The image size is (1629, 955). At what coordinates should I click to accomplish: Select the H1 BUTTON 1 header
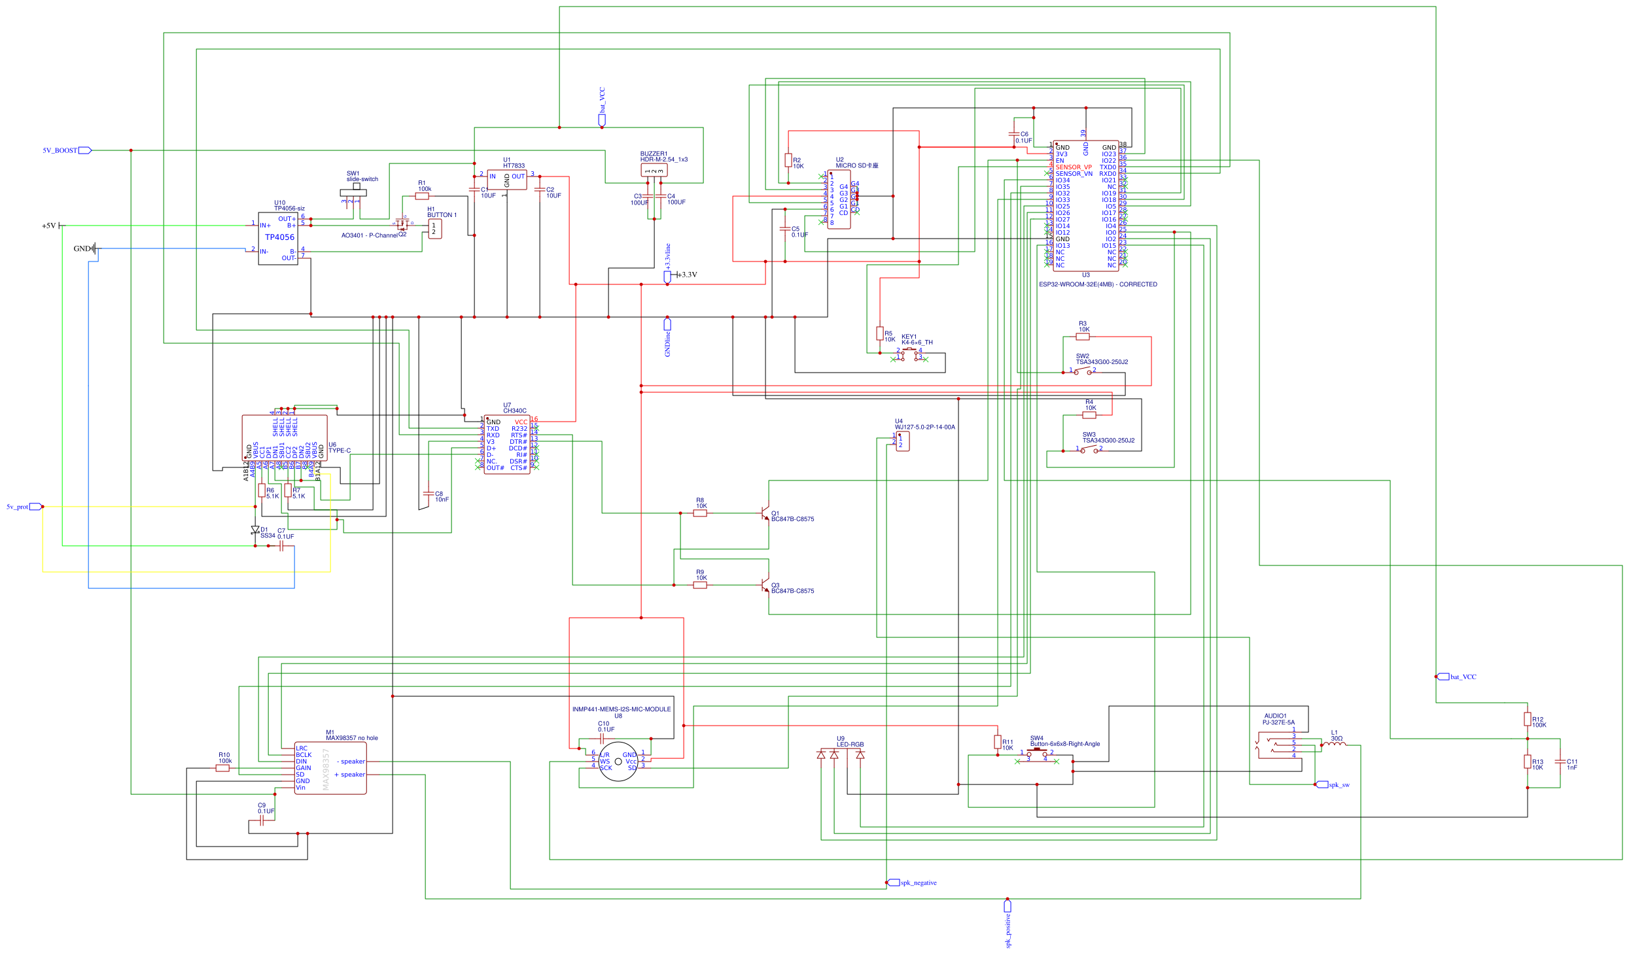[x=435, y=229]
